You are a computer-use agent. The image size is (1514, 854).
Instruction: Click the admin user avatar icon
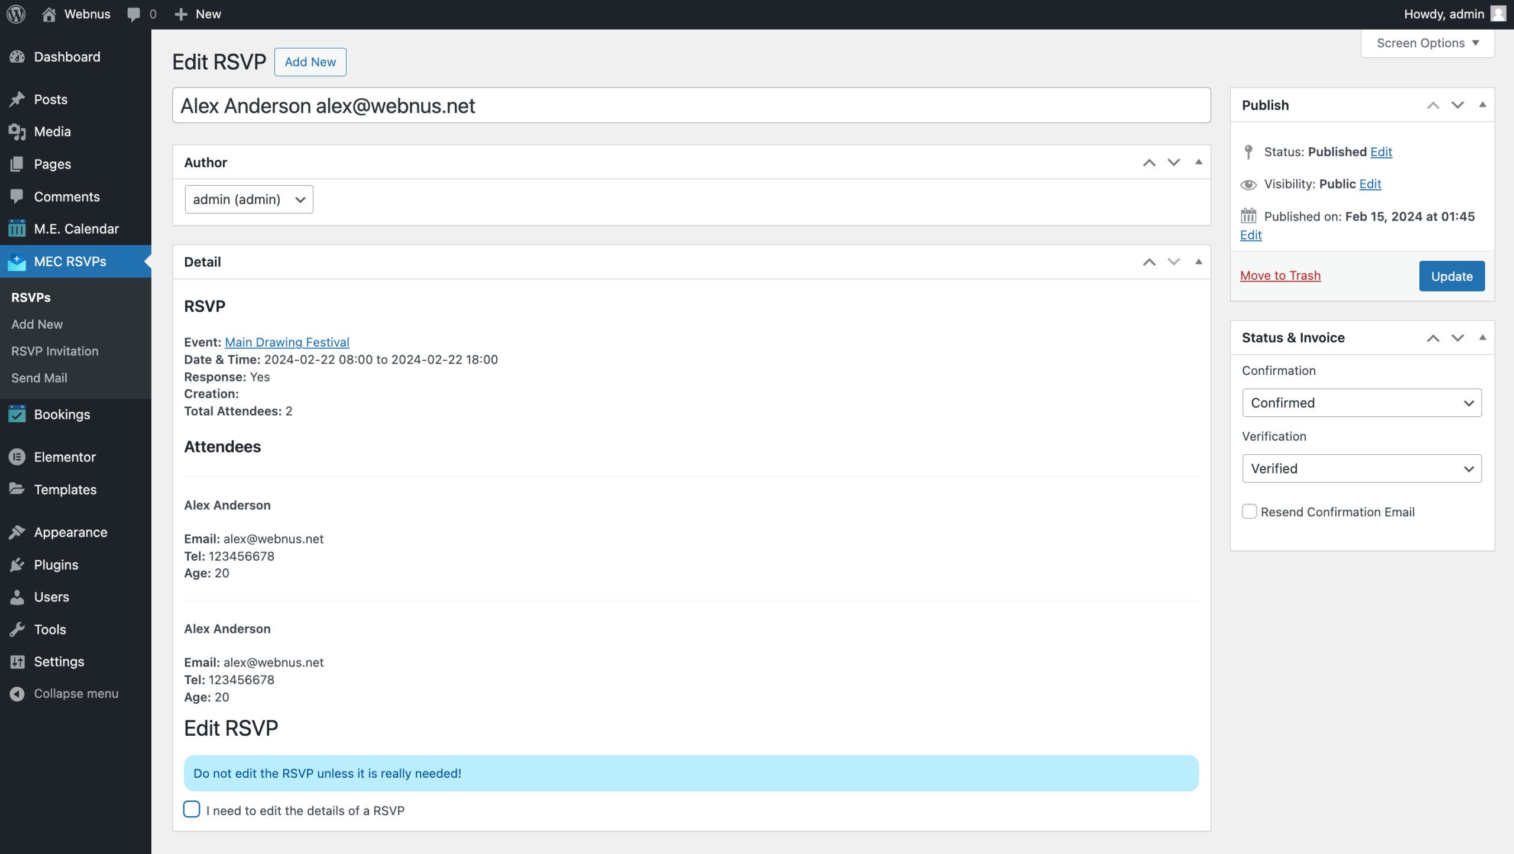(x=1498, y=14)
